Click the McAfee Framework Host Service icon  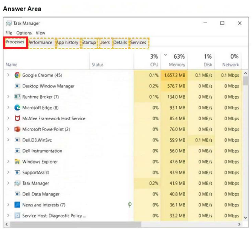point(17,118)
